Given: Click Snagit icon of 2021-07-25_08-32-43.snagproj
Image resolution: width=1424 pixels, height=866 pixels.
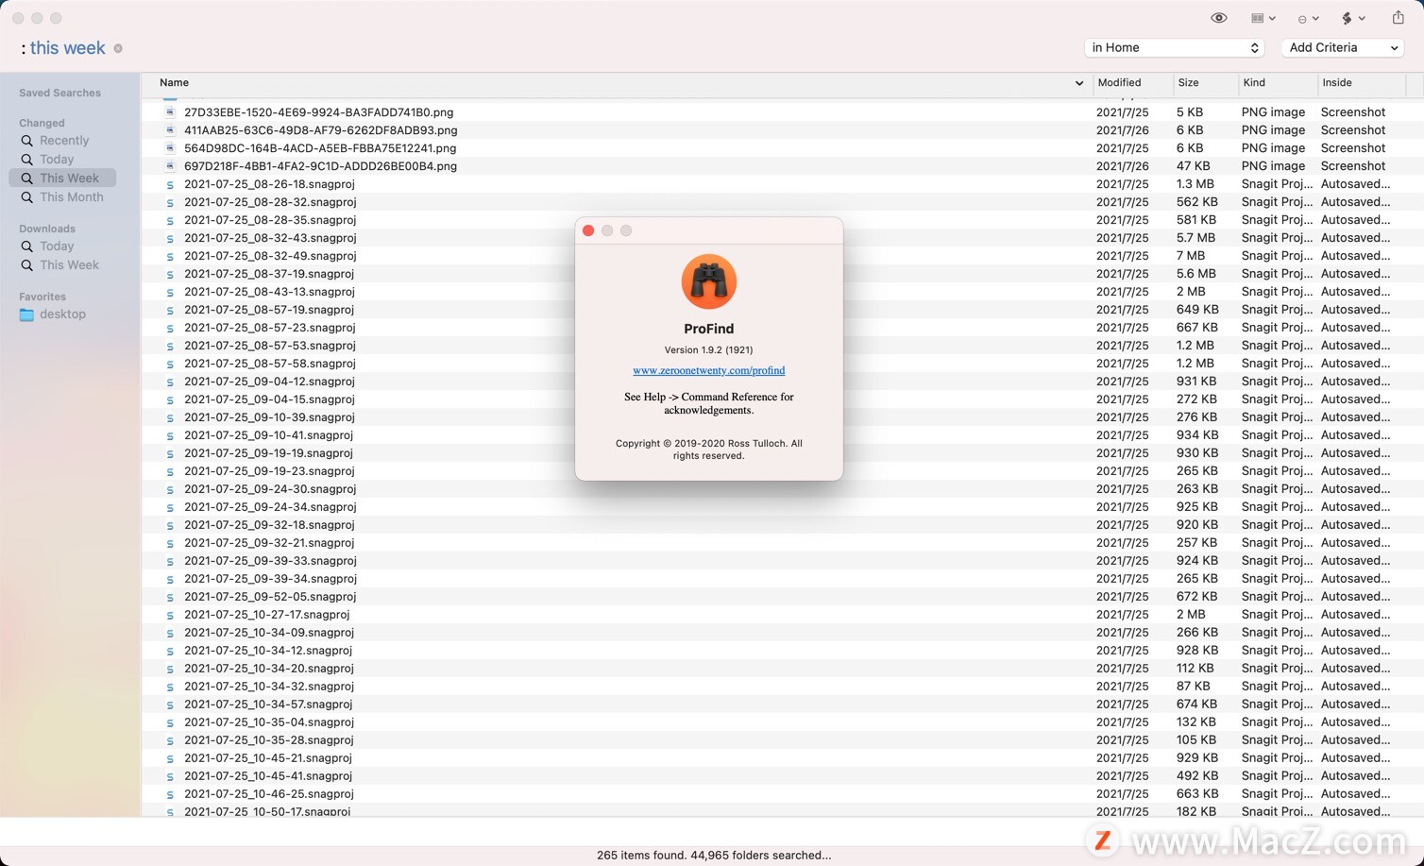Looking at the screenshot, I should tap(170, 238).
